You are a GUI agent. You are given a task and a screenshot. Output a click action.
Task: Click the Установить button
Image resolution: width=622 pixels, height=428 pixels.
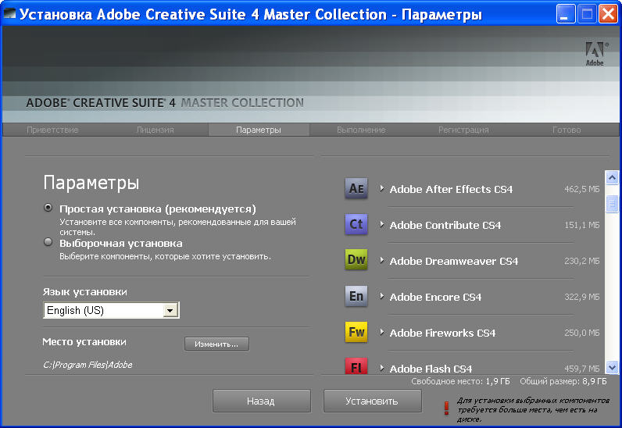tap(373, 401)
